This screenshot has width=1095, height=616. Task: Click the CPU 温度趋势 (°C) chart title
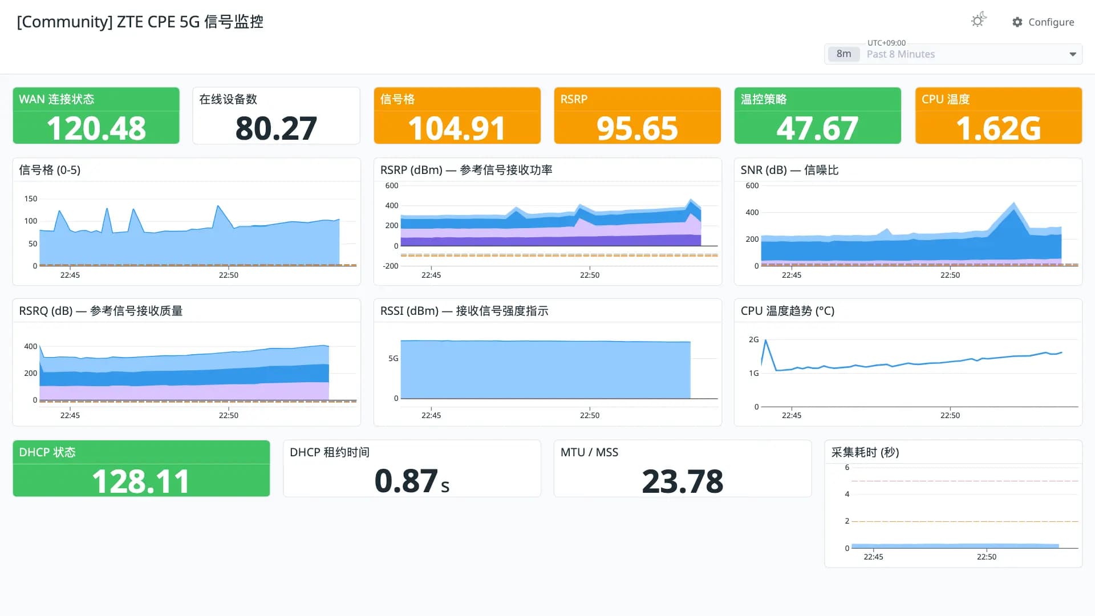787,311
